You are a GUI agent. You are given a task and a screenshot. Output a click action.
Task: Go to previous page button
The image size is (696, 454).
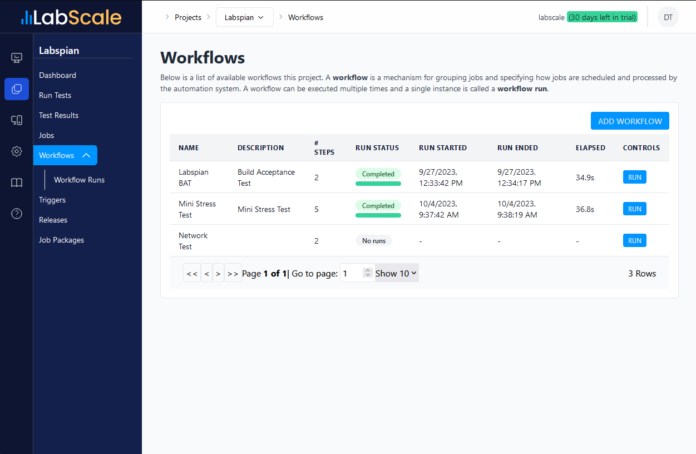click(206, 273)
